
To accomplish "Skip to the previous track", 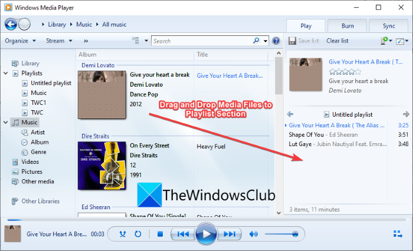I will (x=183, y=234).
